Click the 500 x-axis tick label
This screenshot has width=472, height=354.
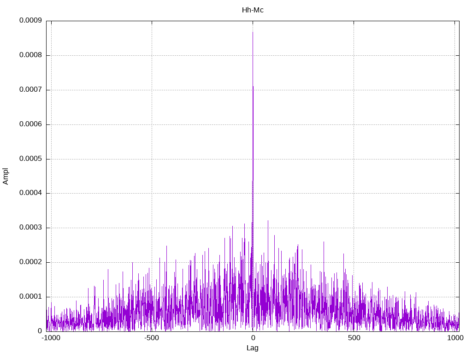click(354, 338)
